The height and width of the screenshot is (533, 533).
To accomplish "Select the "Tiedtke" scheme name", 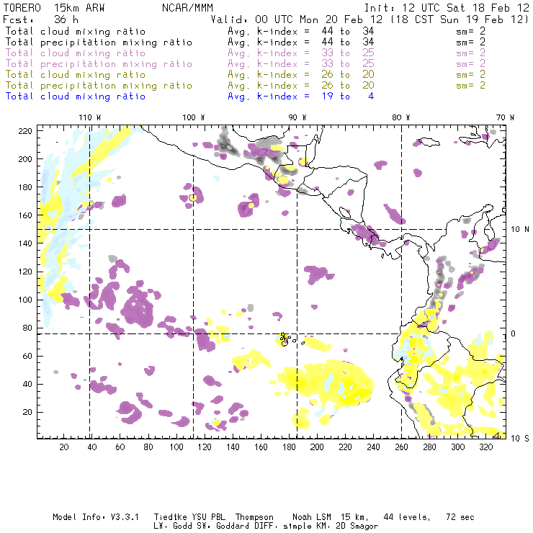I will pyautogui.click(x=171, y=517).
